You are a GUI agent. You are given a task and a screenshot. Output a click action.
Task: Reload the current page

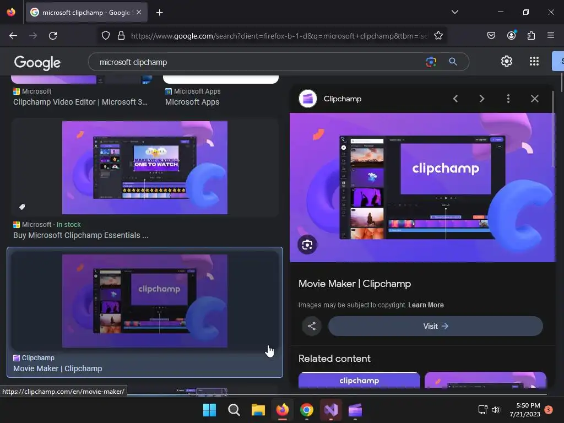click(x=53, y=36)
